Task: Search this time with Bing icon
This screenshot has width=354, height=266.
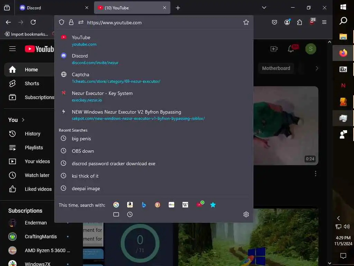Action: (x=144, y=205)
